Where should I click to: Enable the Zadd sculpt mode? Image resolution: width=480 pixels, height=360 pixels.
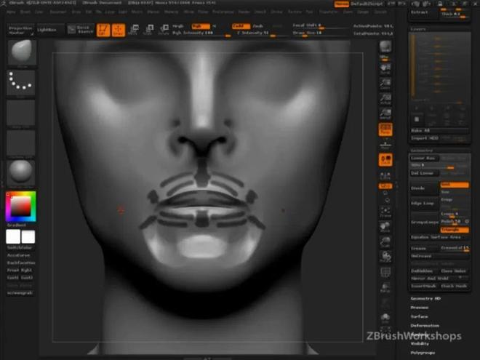[x=241, y=26]
